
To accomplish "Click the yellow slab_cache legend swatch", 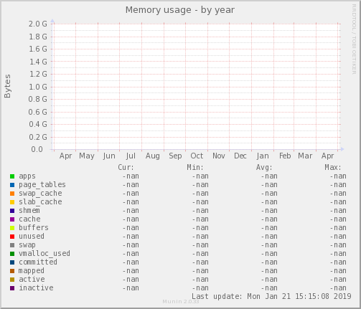I will pyautogui.click(x=12, y=202).
